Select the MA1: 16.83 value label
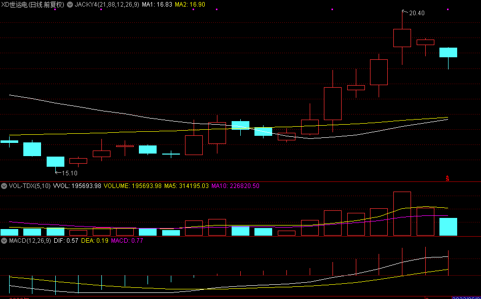The height and width of the screenshot is (299, 481). click(156, 5)
